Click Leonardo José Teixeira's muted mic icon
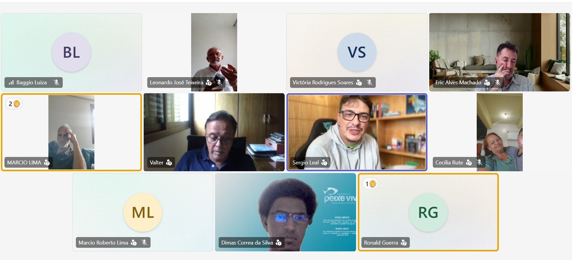The width and height of the screenshot is (572, 260). (x=219, y=82)
